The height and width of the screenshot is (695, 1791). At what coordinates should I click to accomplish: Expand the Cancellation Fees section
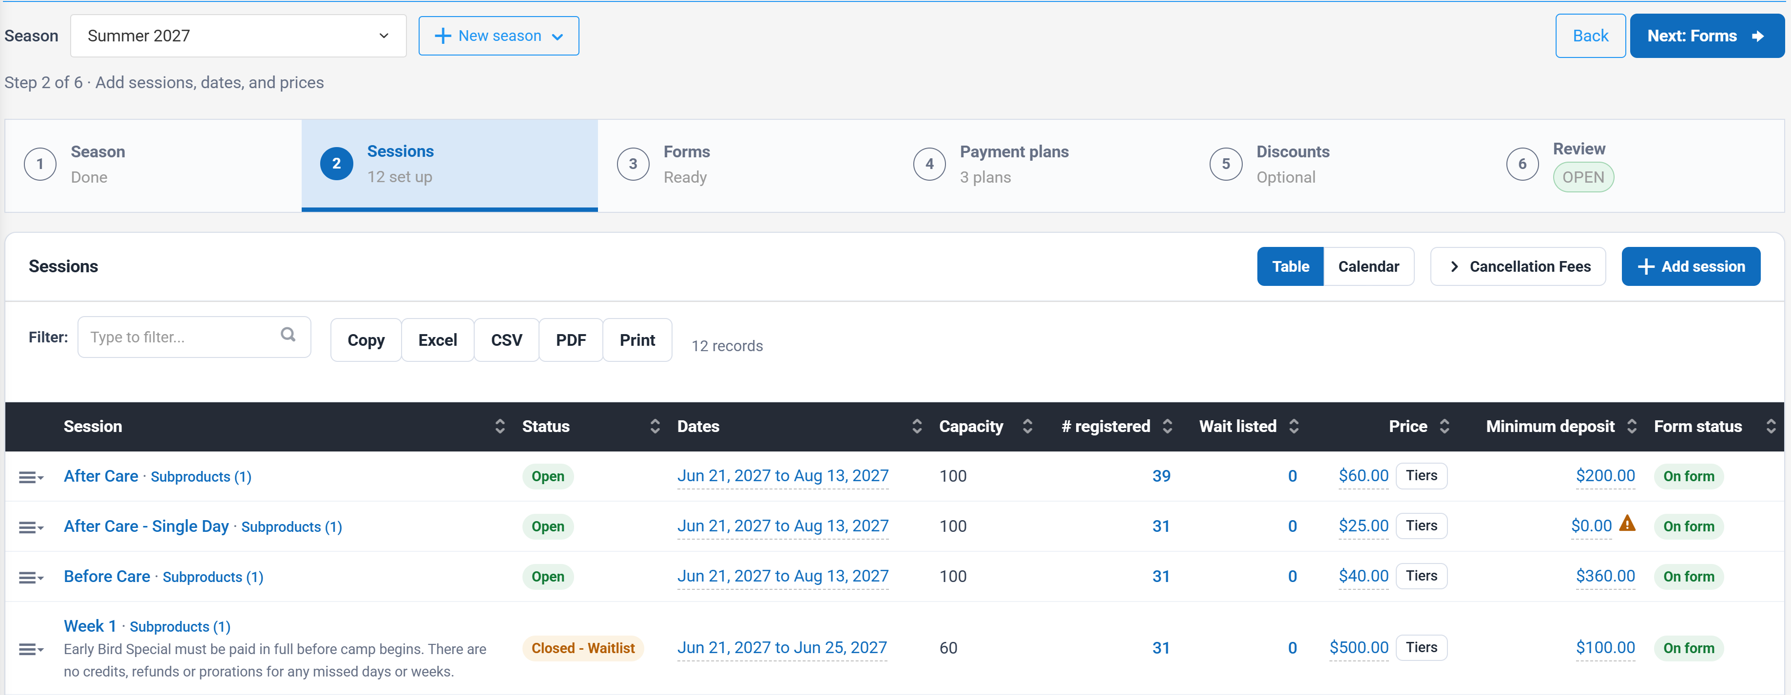[1518, 266]
